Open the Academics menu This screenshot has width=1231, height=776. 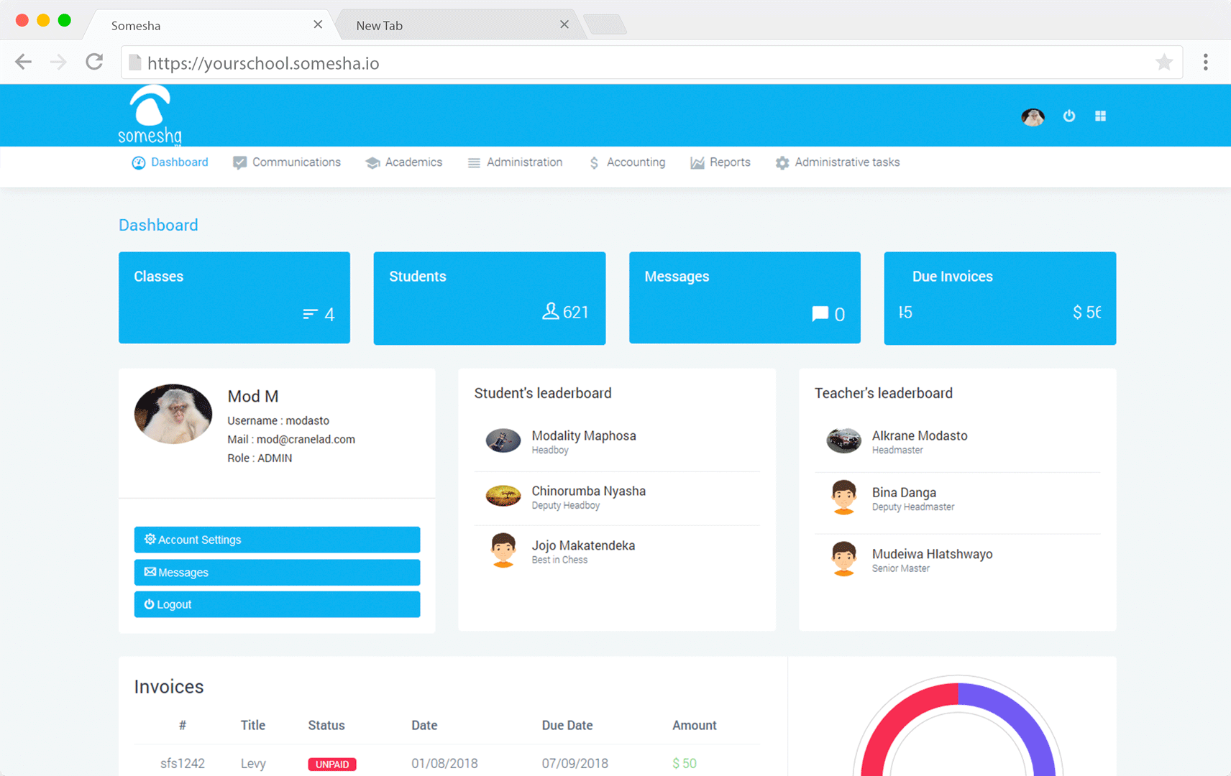(404, 162)
